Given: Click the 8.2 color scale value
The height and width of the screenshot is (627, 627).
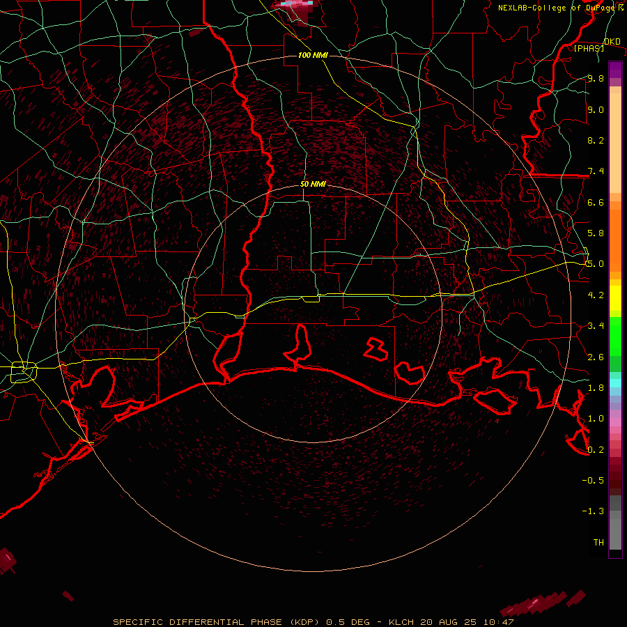Looking at the screenshot, I should (596, 140).
